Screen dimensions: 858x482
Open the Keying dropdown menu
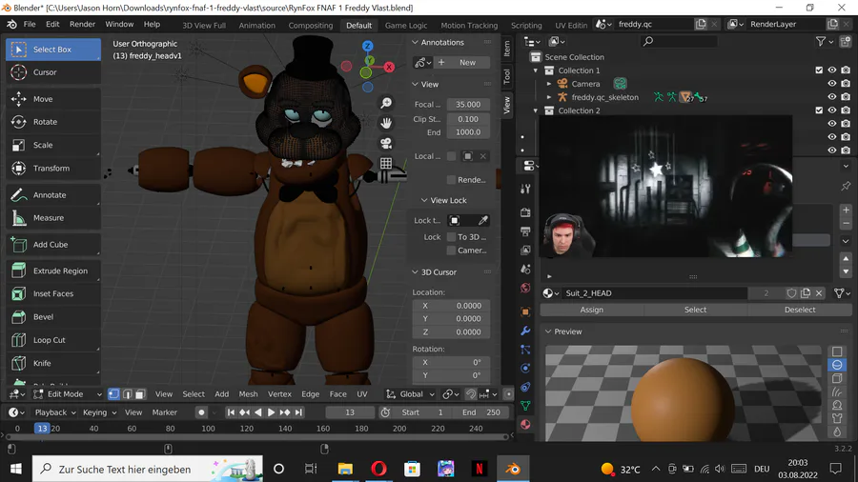[x=99, y=412]
